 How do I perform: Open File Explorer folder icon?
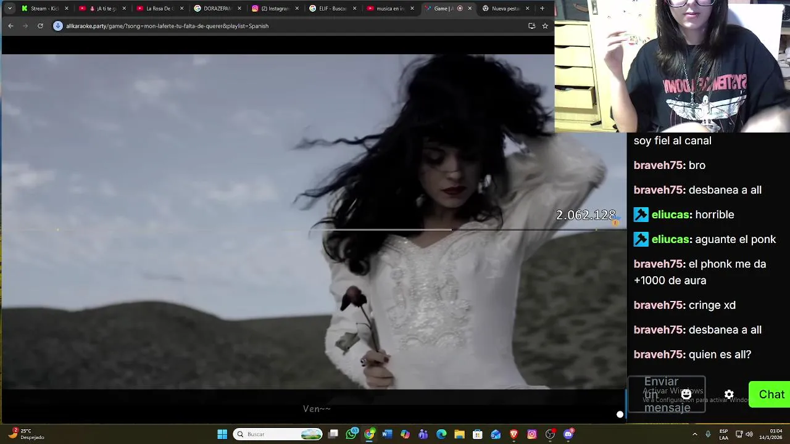point(459,434)
